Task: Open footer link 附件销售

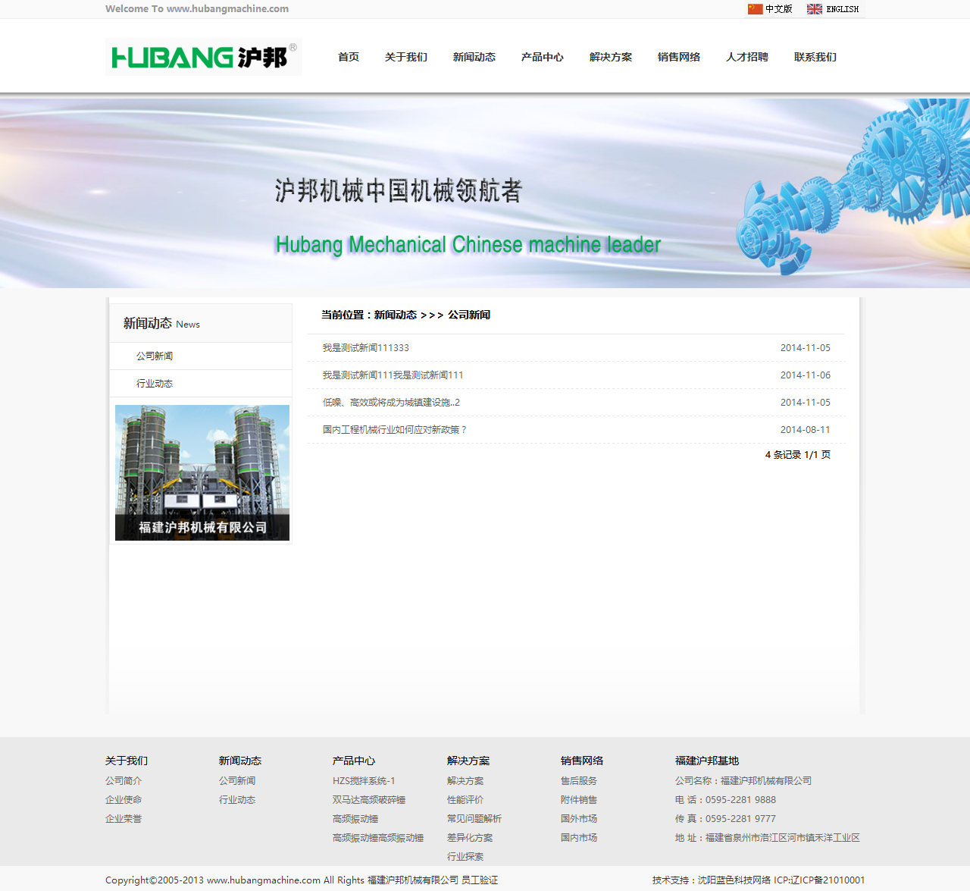Action: [x=579, y=800]
